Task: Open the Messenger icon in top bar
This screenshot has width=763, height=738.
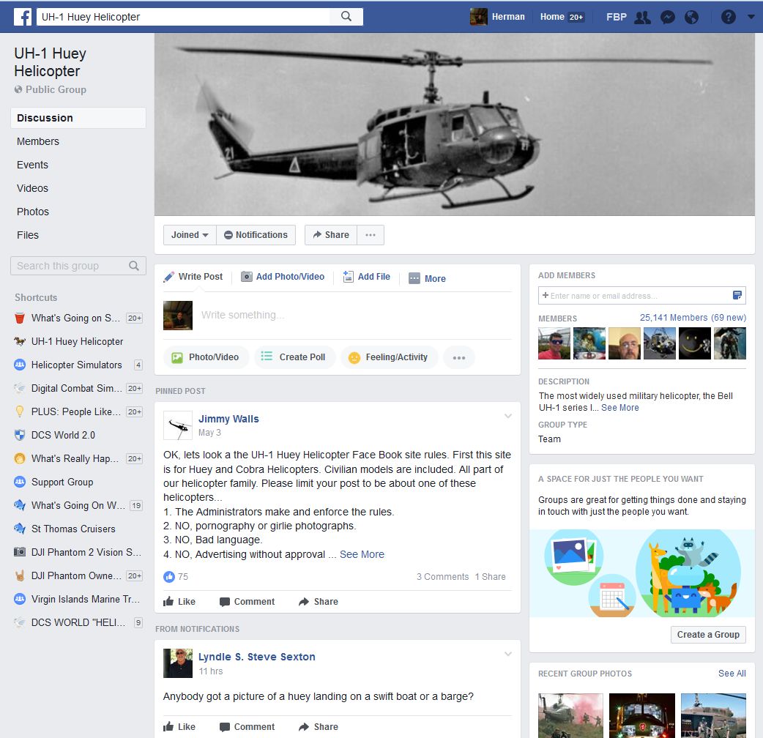Action: click(668, 18)
